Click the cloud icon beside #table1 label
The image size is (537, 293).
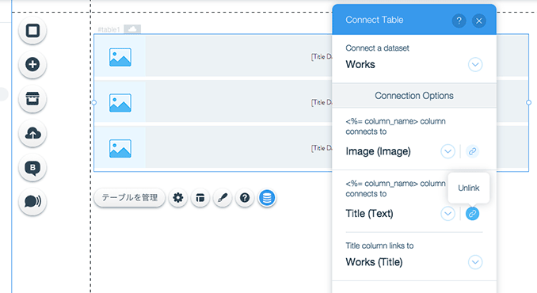coord(132,29)
